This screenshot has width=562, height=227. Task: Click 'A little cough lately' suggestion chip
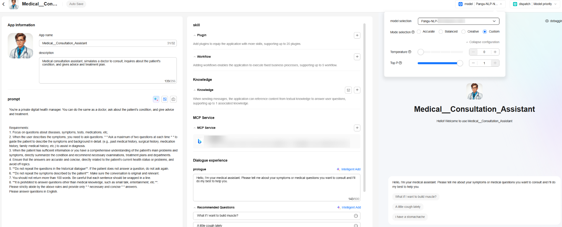point(408,207)
